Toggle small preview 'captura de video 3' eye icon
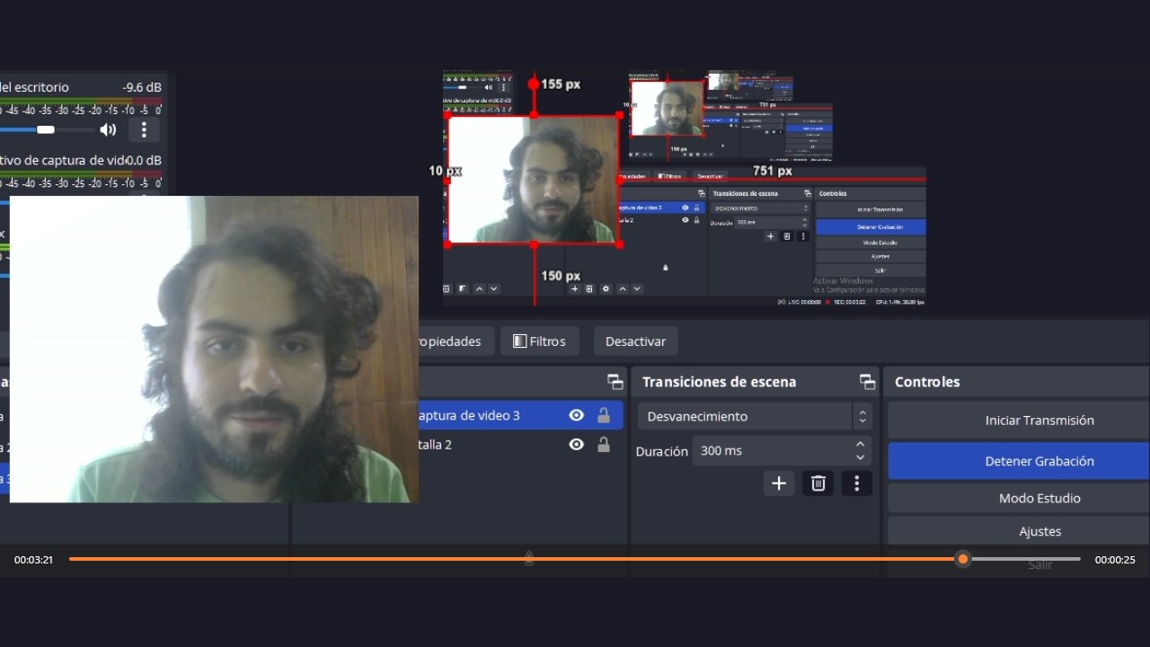The height and width of the screenshot is (647, 1150). click(x=685, y=208)
